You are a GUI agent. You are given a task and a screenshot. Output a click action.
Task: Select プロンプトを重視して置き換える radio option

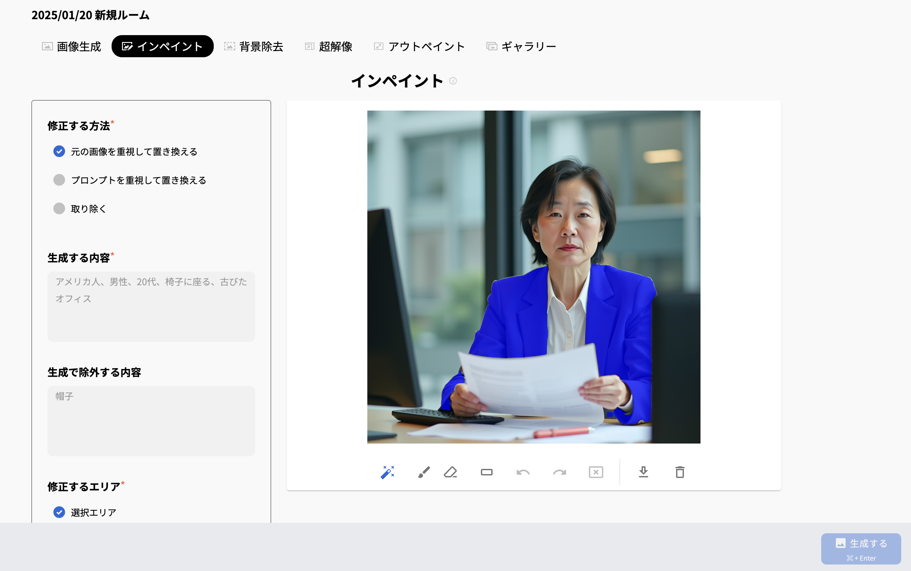[59, 180]
